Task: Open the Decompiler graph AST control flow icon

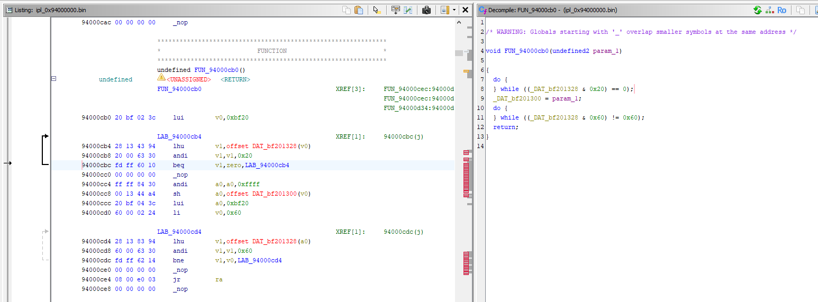Action: (769, 10)
